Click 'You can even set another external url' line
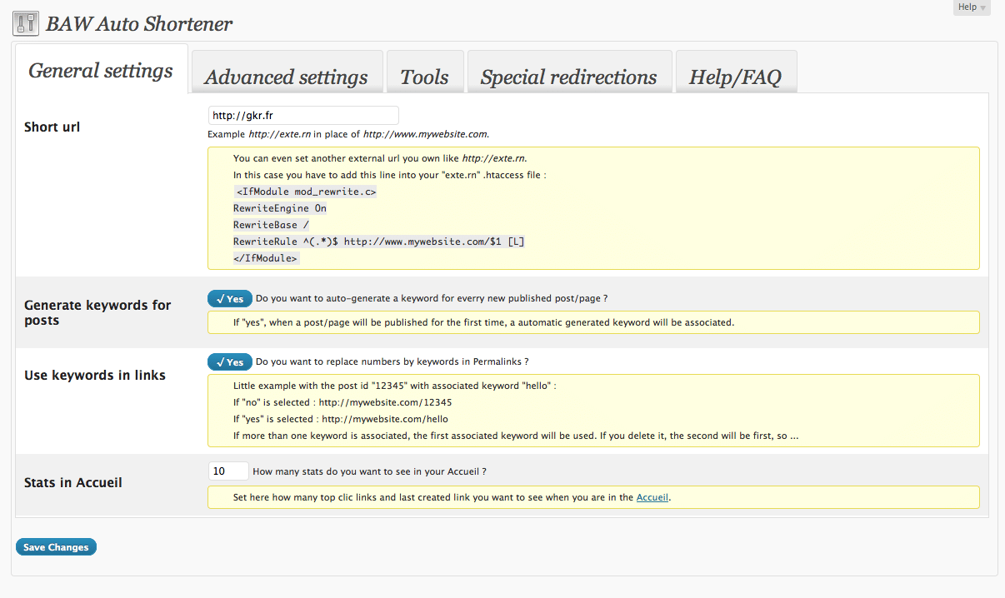1005x598 pixels. click(380, 158)
